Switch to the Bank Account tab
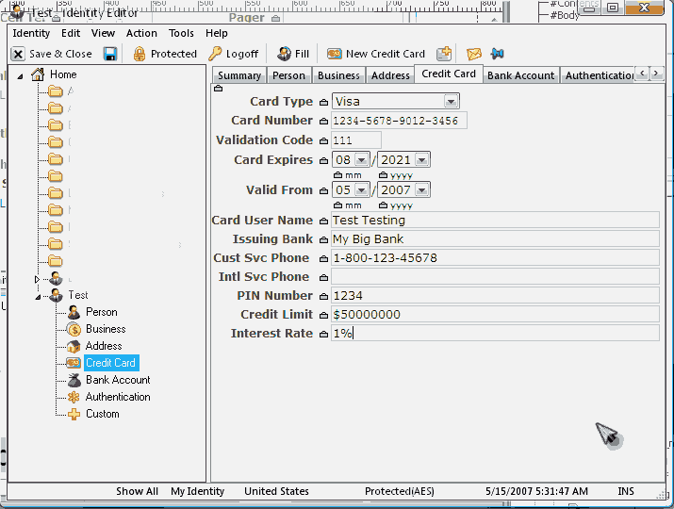The image size is (674, 509). tap(521, 75)
